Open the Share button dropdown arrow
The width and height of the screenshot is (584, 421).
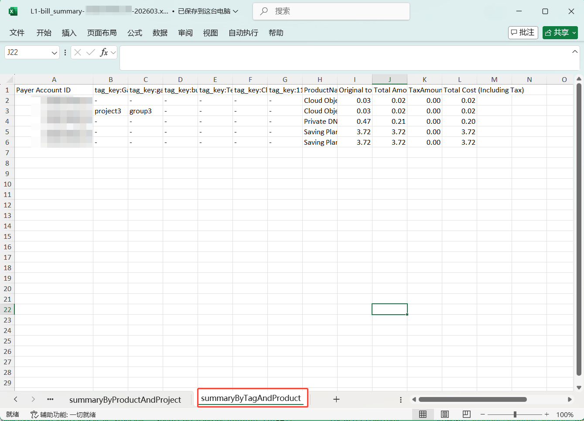pyautogui.click(x=574, y=33)
